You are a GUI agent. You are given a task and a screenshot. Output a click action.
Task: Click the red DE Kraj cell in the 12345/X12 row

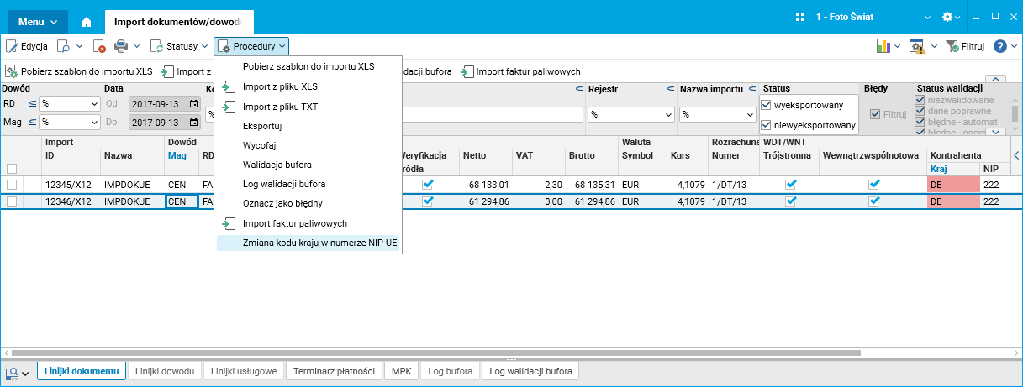click(x=952, y=185)
